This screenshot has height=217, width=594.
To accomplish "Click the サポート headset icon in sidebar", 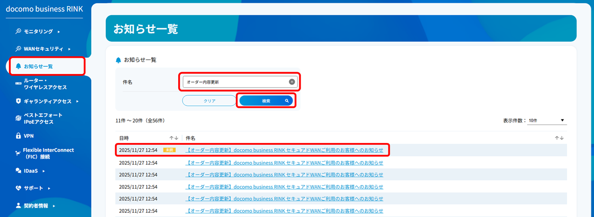I will point(18,188).
